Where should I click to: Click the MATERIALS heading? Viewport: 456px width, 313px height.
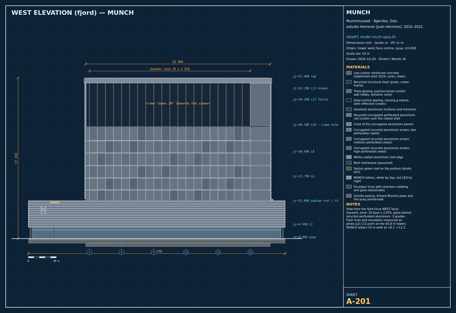[358, 67]
